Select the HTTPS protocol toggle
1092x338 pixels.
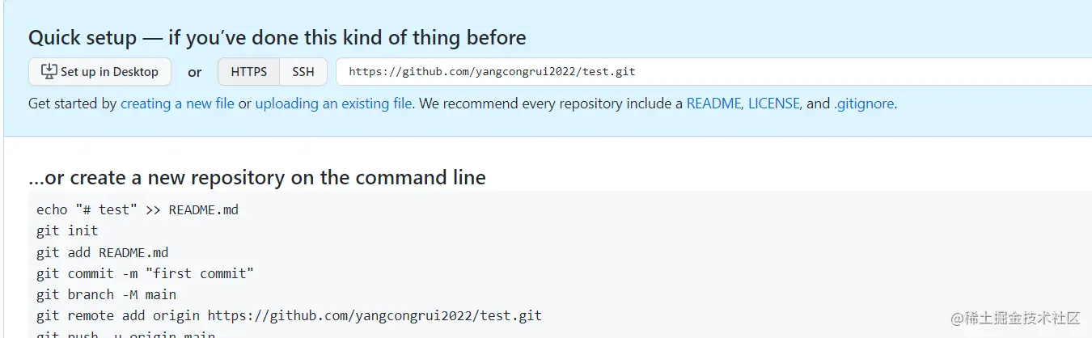coord(248,71)
